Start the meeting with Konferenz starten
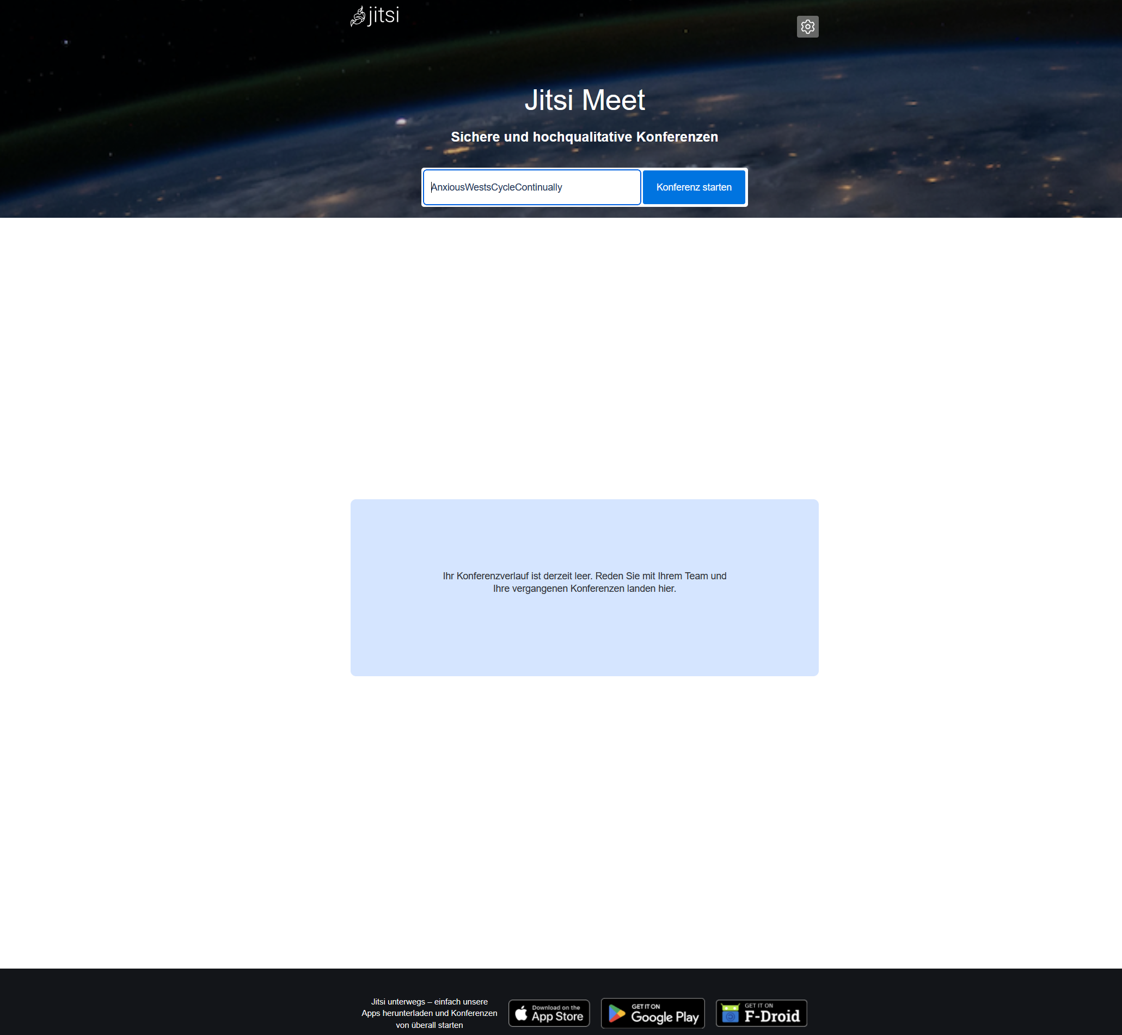 [694, 187]
